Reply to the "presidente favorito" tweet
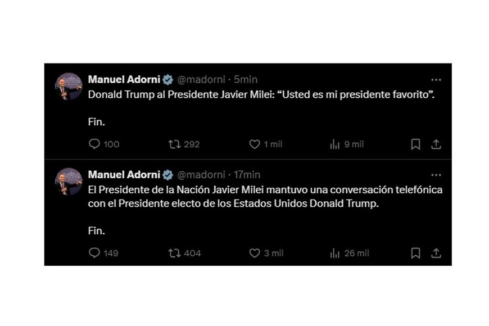 (94, 144)
